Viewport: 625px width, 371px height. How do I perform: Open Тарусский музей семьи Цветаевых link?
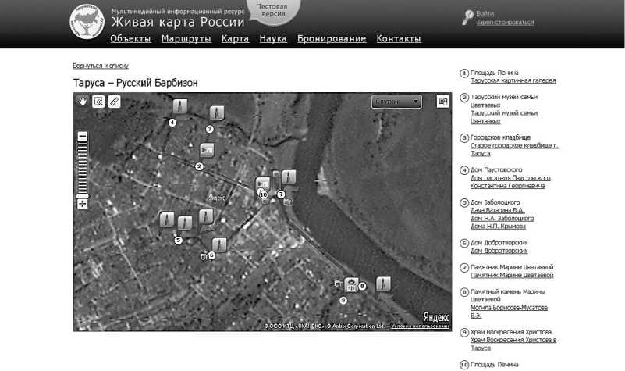pos(504,117)
